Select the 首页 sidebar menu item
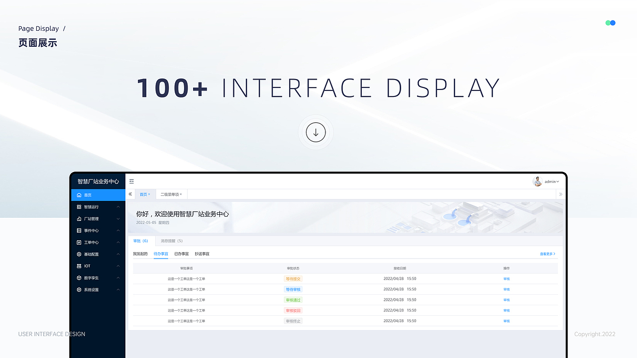Image resolution: width=637 pixels, height=358 pixels. 98,195
